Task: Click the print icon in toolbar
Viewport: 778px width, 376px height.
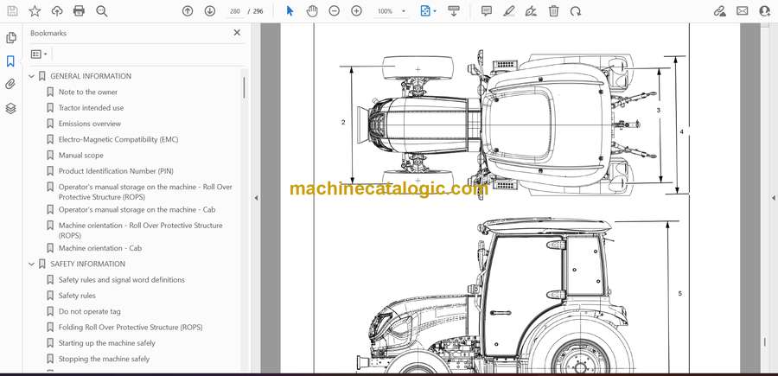Action: pos(80,11)
